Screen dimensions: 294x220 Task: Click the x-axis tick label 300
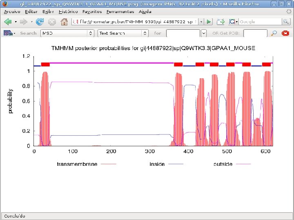149,151
